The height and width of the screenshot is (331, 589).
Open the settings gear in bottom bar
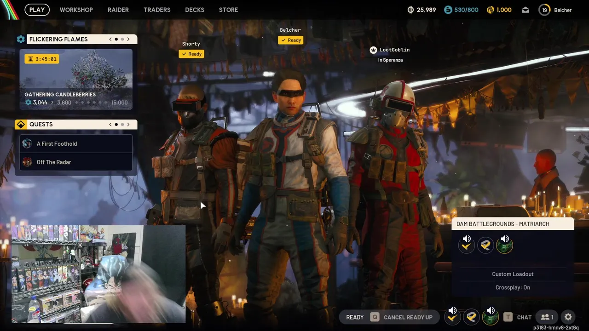coord(568,317)
